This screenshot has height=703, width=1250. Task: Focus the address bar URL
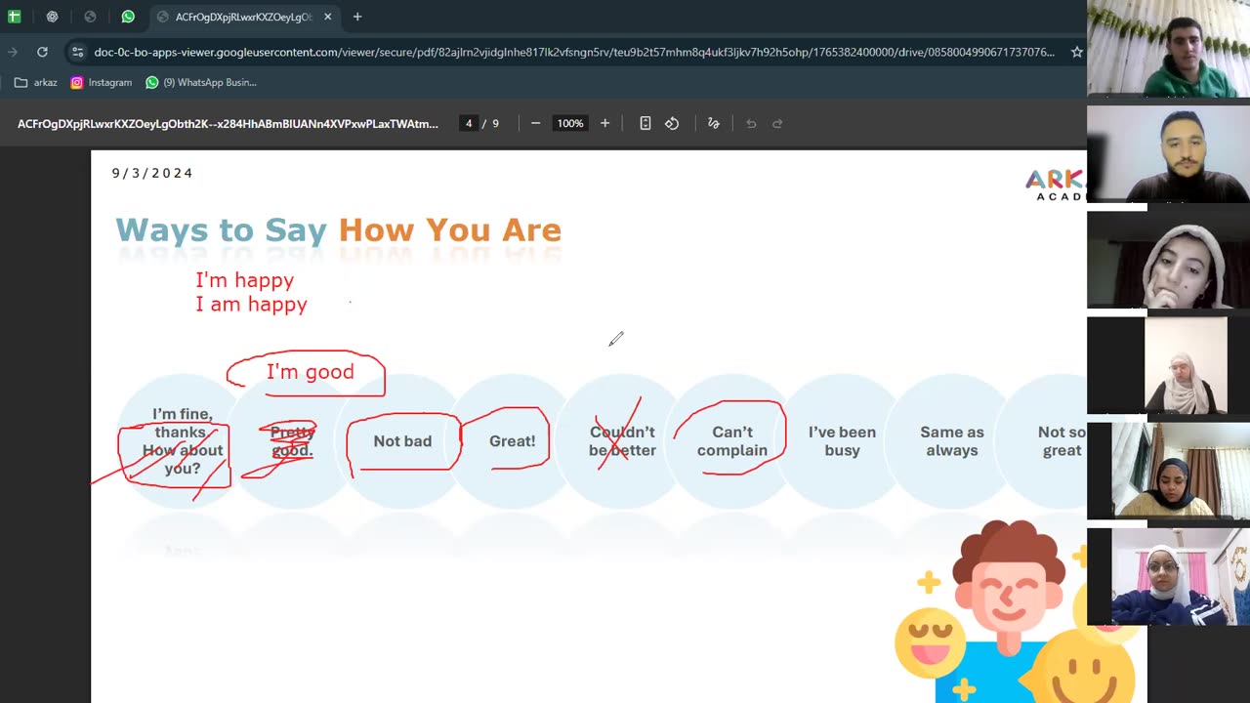[574, 52]
